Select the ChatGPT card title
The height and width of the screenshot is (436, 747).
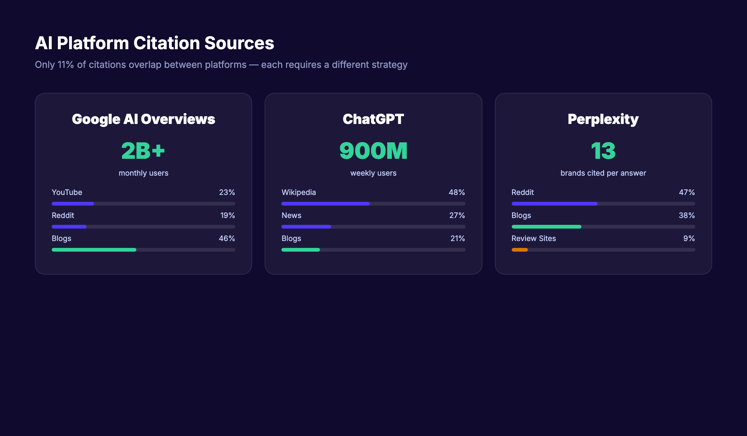point(373,119)
